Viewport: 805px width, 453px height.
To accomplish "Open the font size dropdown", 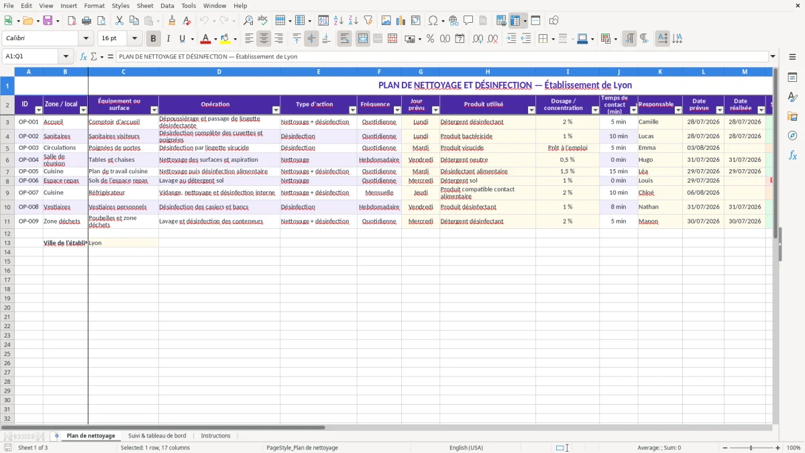I will 134,39.
